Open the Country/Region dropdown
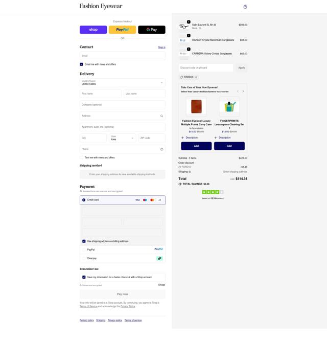The height and width of the screenshot is (342, 327). pos(122,82)
